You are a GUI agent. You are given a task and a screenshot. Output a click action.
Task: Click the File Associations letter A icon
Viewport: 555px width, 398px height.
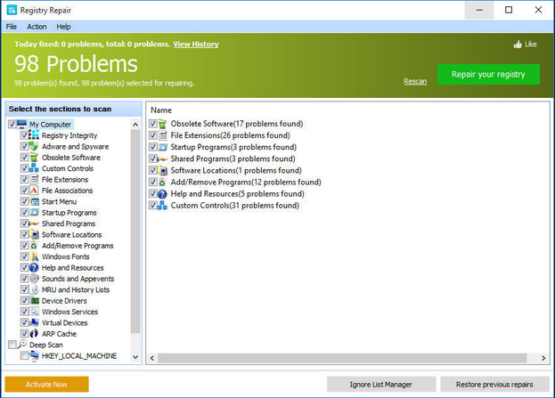click(34, 191)
